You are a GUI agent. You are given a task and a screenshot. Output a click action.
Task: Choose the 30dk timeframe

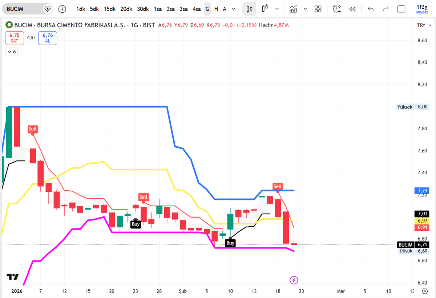(143, 9)
